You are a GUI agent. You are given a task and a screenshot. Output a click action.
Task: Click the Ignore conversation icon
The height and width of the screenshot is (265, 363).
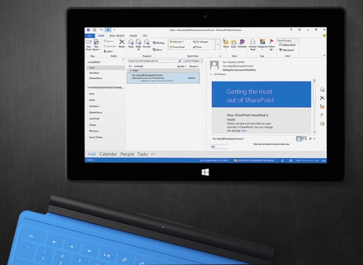(108, 41)
